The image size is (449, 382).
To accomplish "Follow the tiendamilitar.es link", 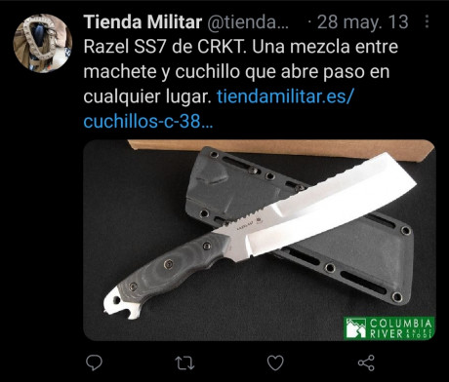I will (285, 96).
